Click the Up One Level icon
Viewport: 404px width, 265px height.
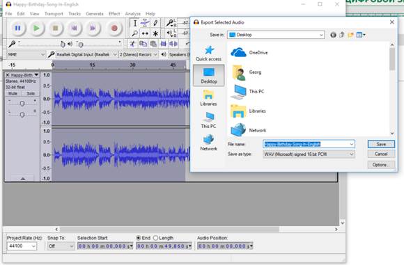tap(342, 35)
